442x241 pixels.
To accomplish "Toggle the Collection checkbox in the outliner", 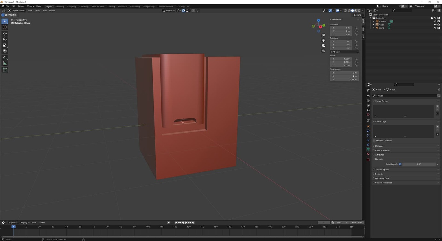I will 432,18.
